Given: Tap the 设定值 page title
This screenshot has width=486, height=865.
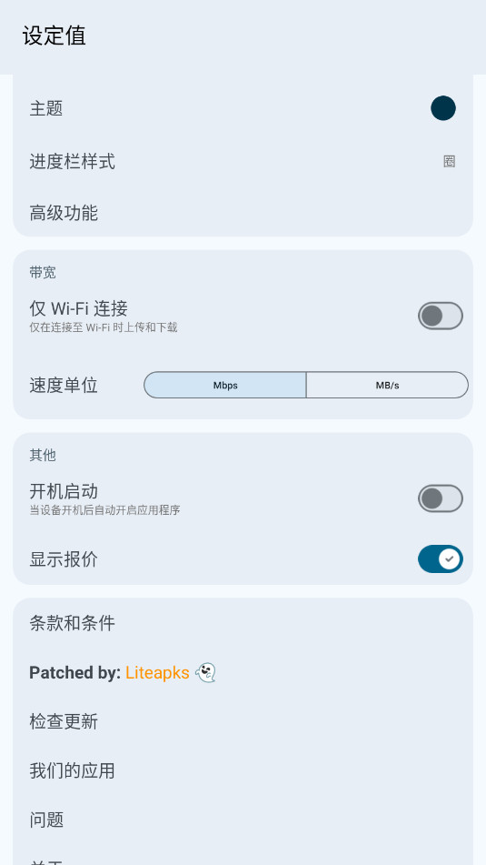Looking at the screenshot, I should tap(54, 36).
